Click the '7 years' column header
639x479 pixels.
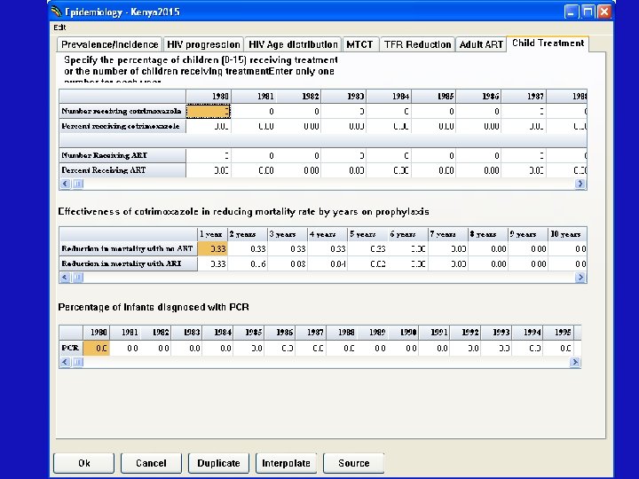(447, 234)
